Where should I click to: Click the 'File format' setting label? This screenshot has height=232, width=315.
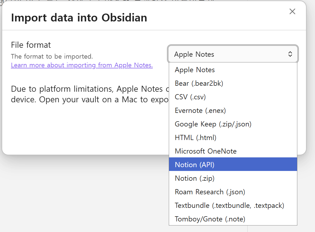[31, 45]
